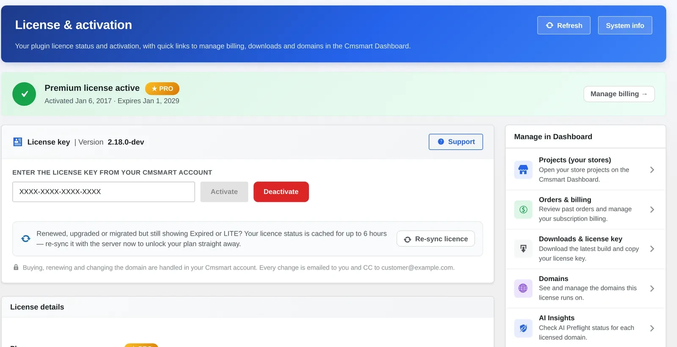
Task: Click the Downloads & license key download icon
Action: [523, 249]
